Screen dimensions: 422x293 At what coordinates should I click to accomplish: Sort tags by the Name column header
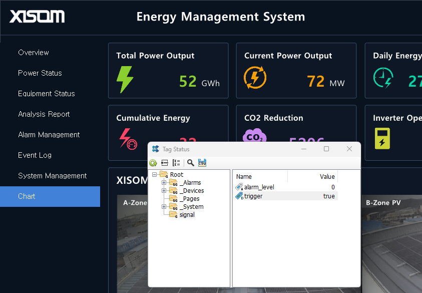click(260, 177)
